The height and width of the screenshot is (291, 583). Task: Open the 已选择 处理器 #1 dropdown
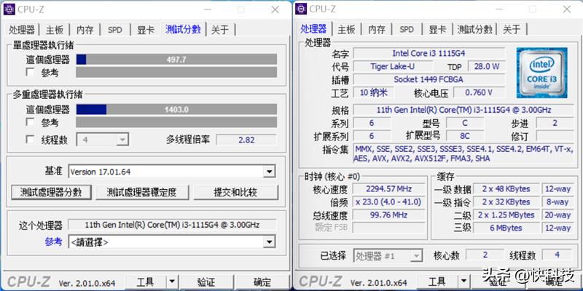(388, 255)
